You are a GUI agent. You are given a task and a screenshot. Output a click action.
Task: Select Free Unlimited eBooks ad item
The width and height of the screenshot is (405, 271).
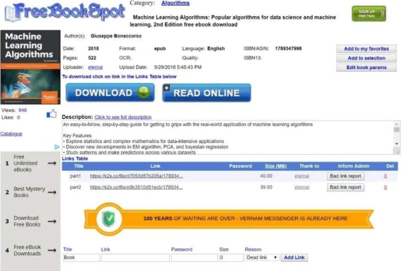point(30,163)
